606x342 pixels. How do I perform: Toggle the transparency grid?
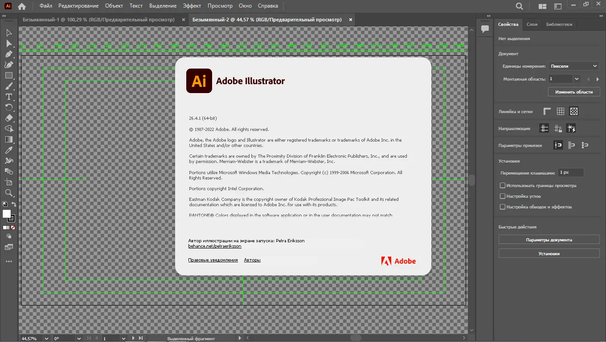pos(574,111)
